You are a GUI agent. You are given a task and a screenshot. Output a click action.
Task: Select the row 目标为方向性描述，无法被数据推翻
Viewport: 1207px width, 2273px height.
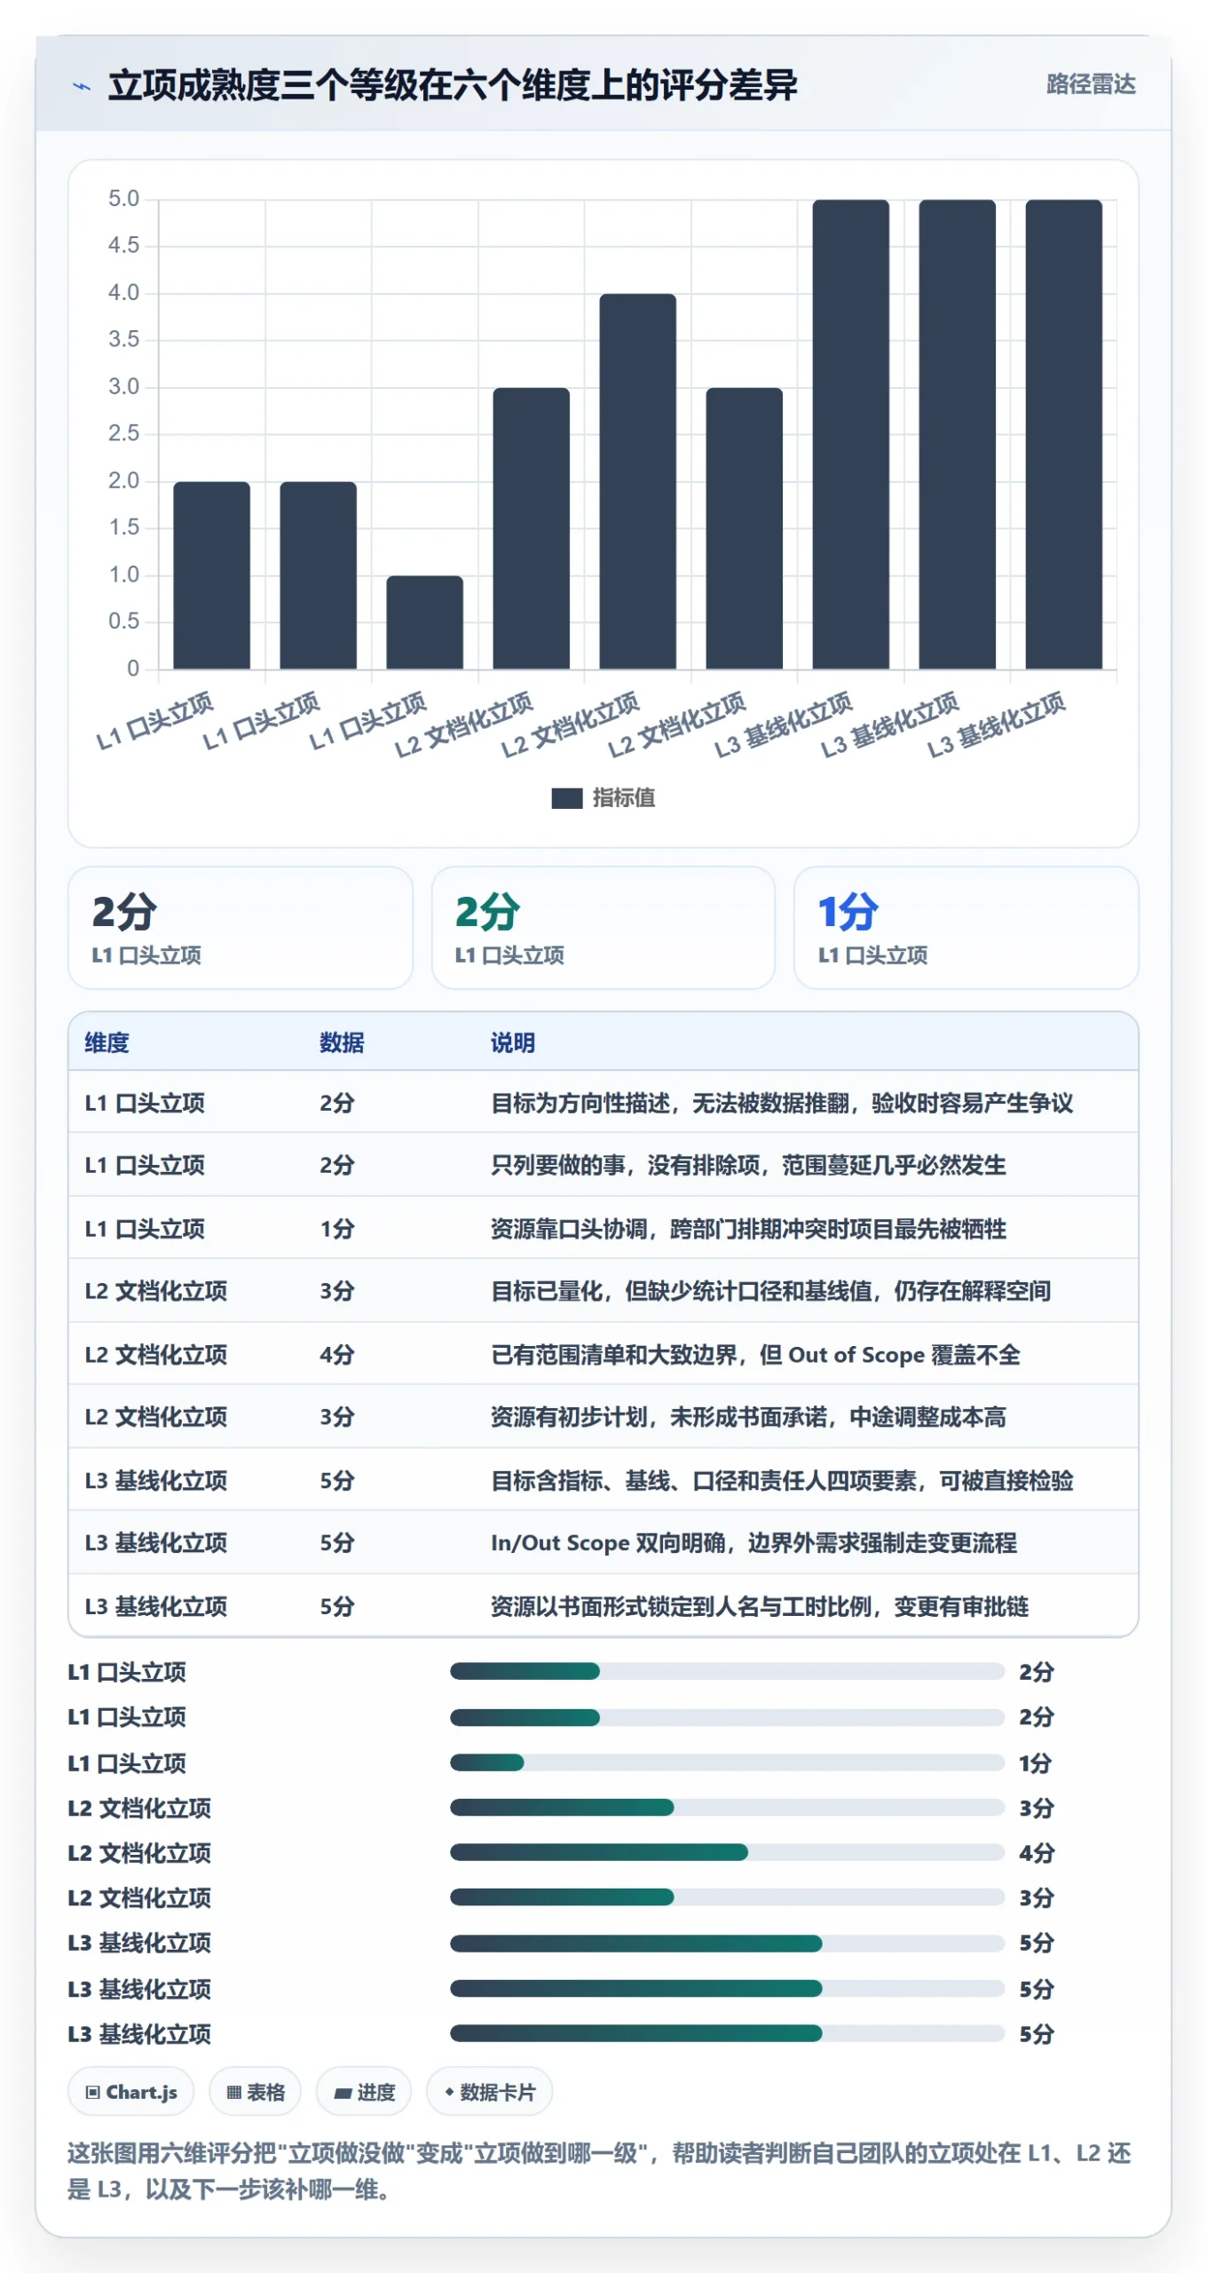pos(603,1103)
